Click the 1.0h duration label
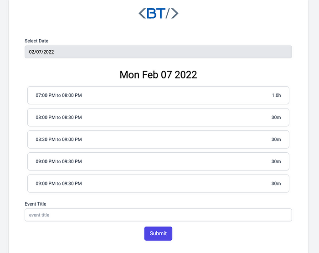 276,95
